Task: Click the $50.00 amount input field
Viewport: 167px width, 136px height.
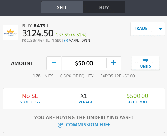Action: (84, 63)
